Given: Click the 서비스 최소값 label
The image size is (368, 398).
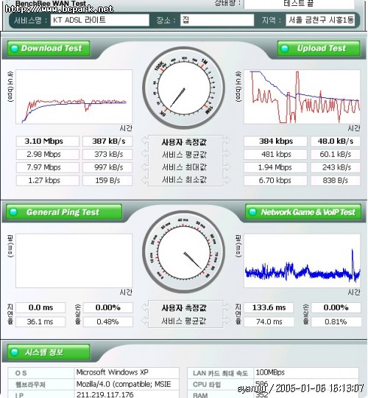Looking at the screenshot, I should coord(184,180).
